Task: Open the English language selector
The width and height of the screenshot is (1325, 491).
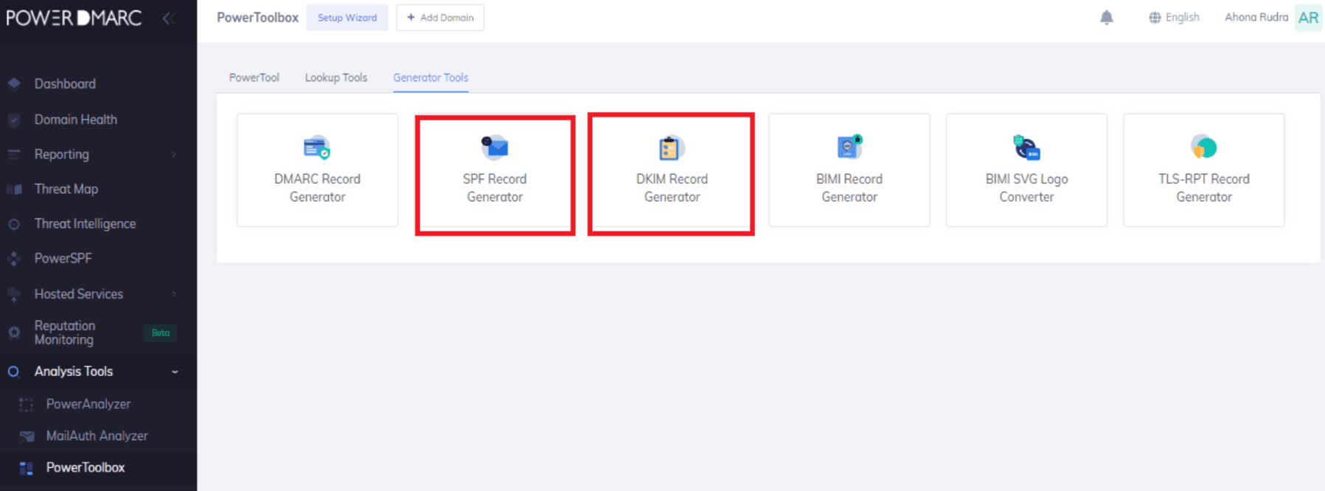Action: point(1174,18)
